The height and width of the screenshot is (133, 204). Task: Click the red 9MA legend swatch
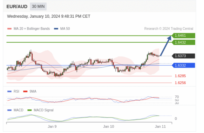[25, 91]
